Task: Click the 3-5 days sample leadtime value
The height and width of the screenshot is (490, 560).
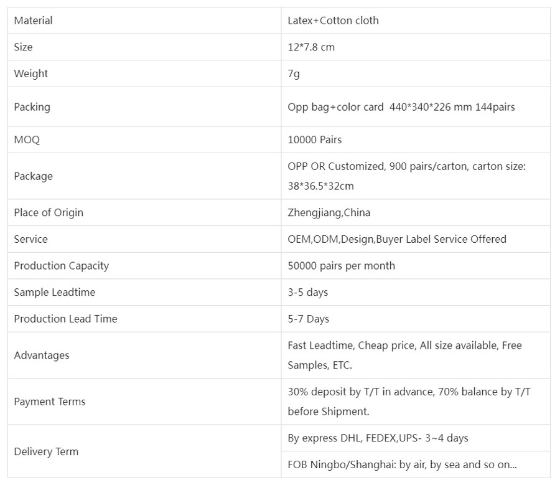Action: 307,293
